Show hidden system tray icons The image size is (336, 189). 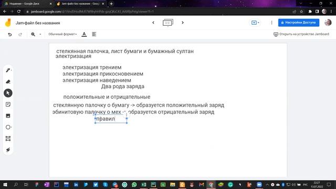pos(267,184)
